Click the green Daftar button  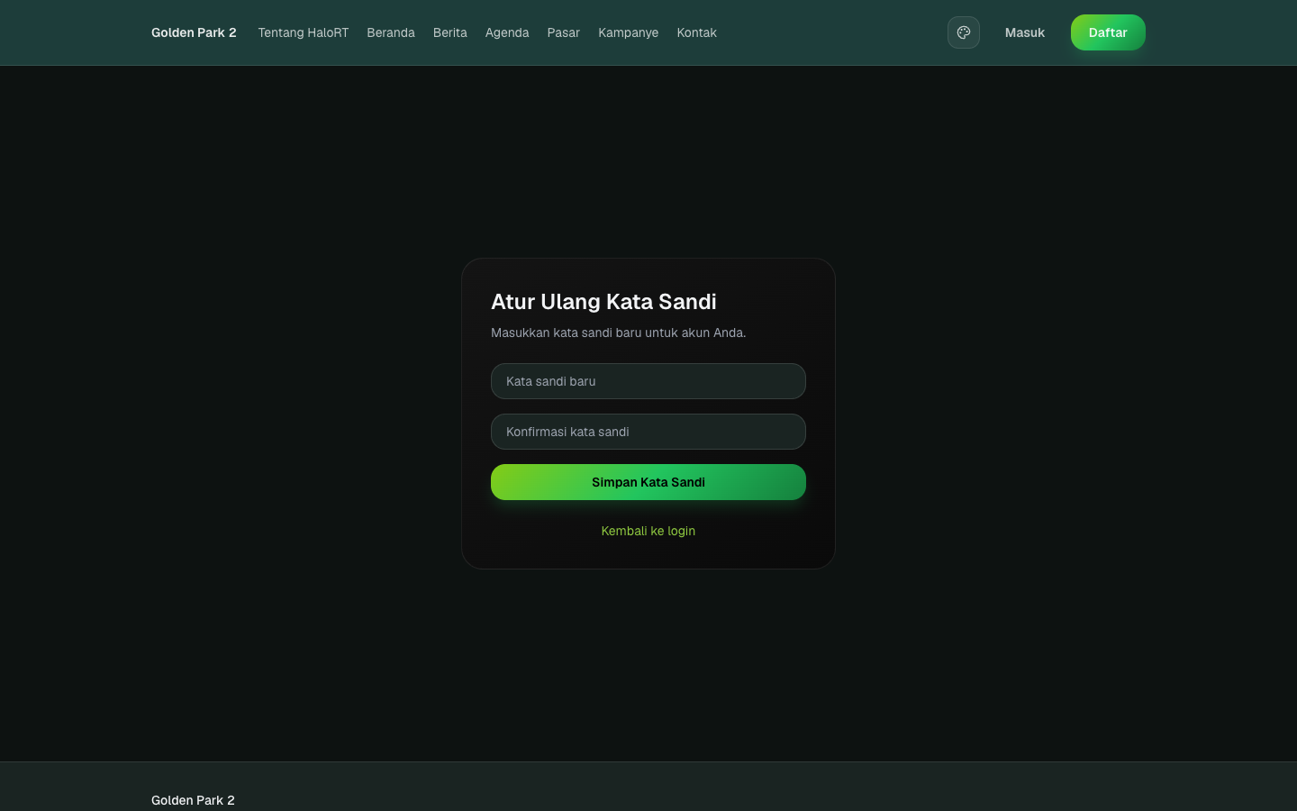pyautogui.click(x=1108, y=32)
